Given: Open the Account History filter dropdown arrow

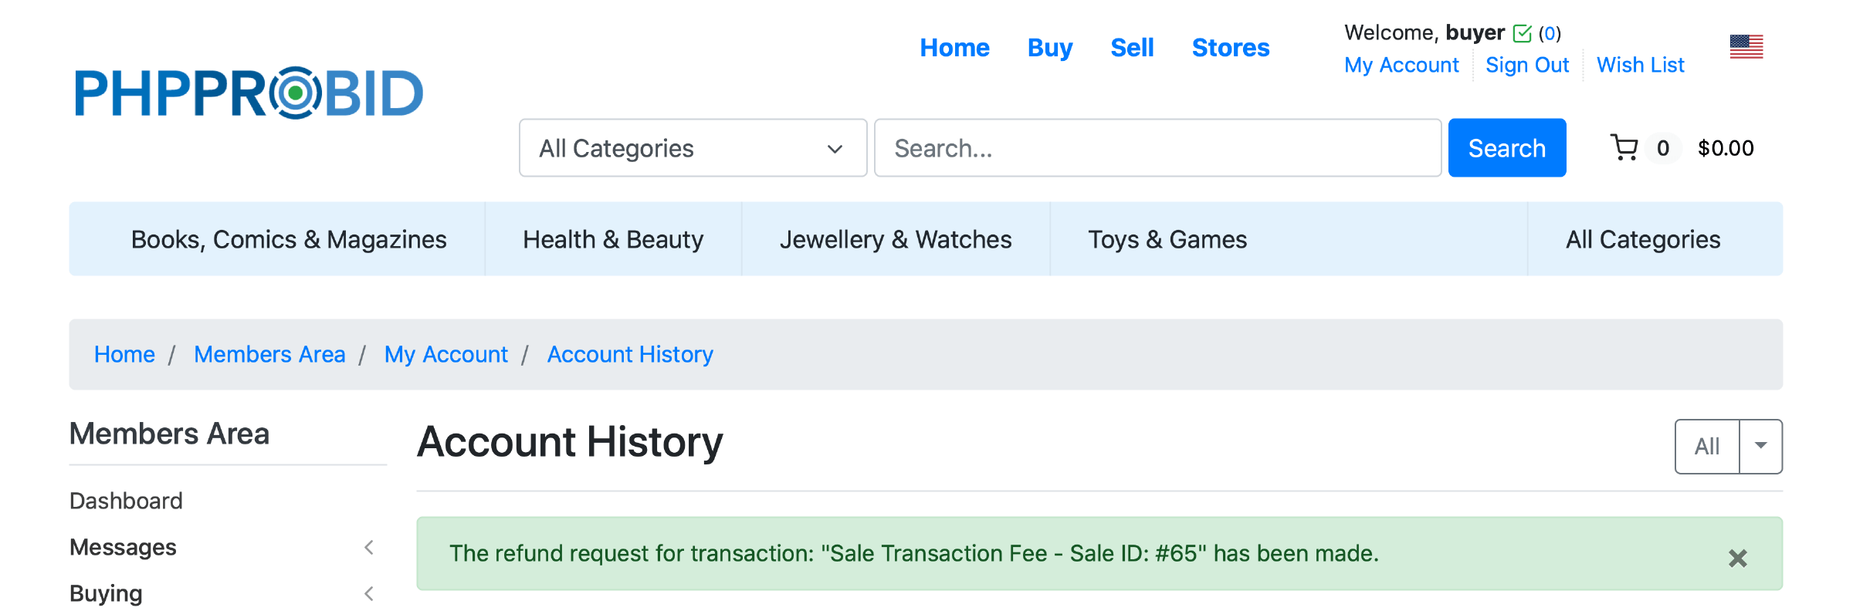Looking at the screenshot, I should [x=1760, y=446].
